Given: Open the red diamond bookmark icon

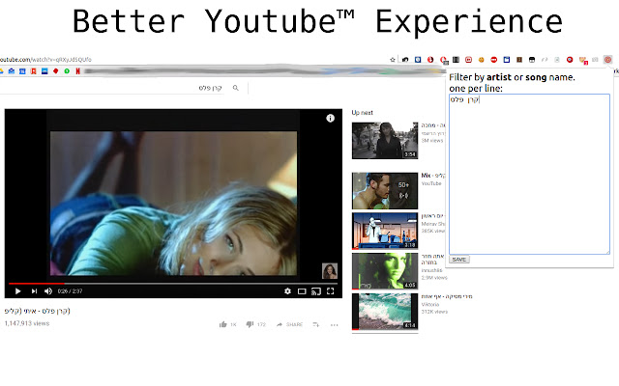Looking at the screenshot, I should [x=56, y=71].
